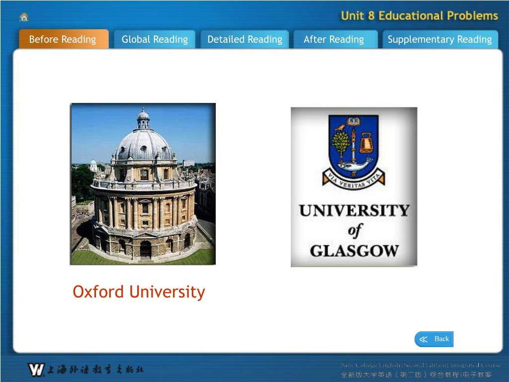Click the publisher W logo at bottom left

coord(36,370)
